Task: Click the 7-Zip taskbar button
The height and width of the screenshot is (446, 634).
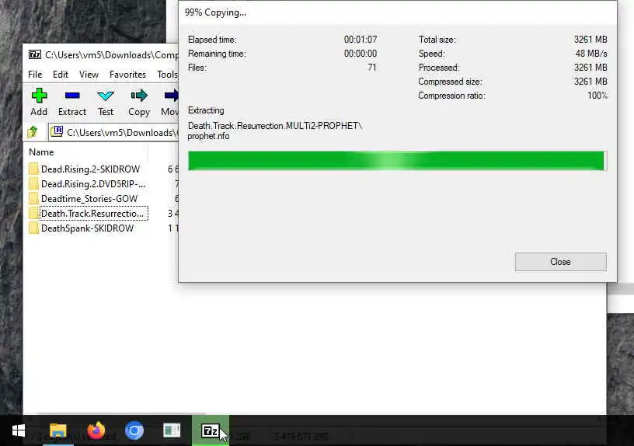Action: tap(211, 430)
